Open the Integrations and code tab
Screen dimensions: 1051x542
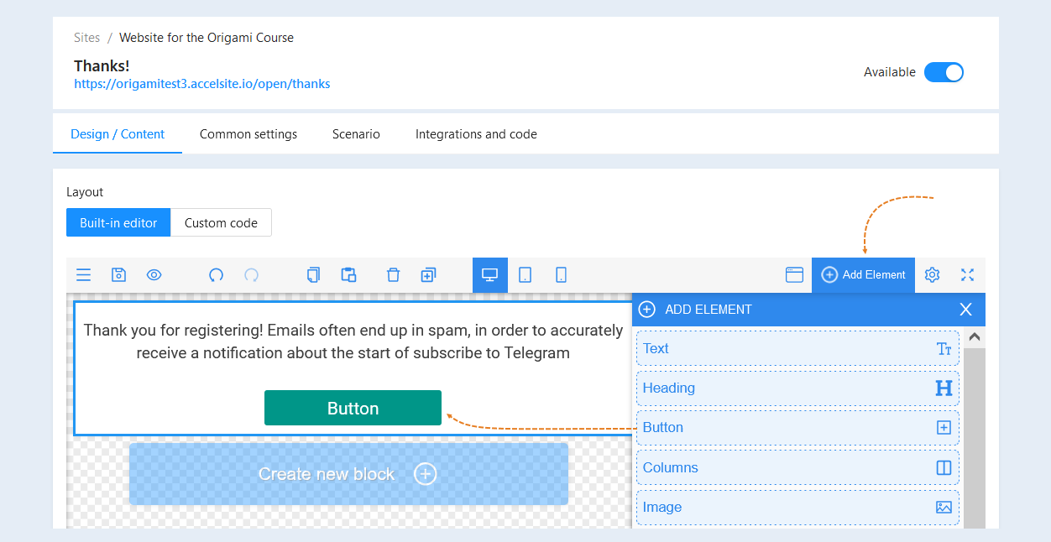476,134
